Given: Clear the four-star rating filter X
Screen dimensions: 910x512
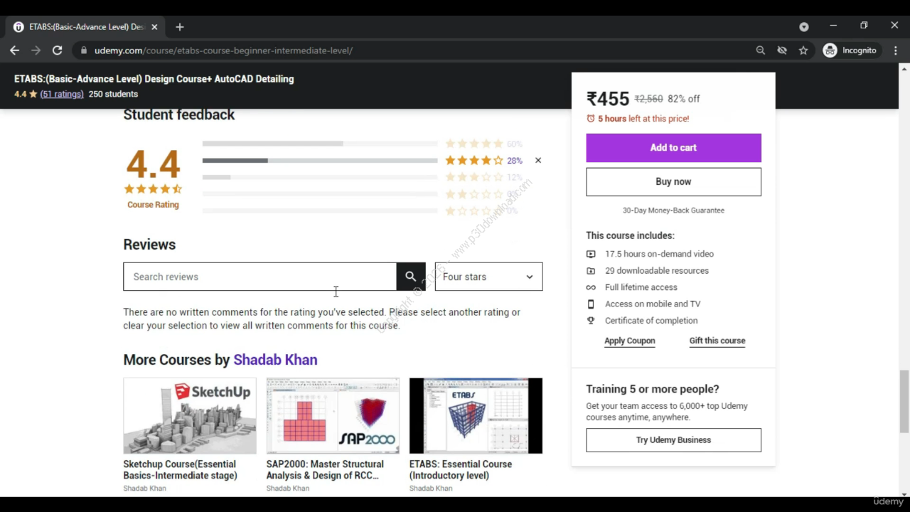Looking at the screenshot, I should 538,161.
